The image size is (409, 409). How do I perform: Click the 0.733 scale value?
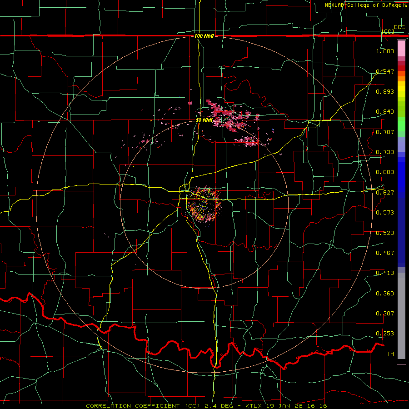pos(385,152)
